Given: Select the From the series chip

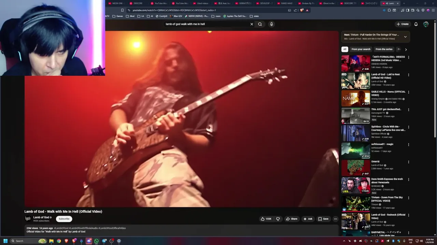Looking at the screenshot, I should pos(384,49).
